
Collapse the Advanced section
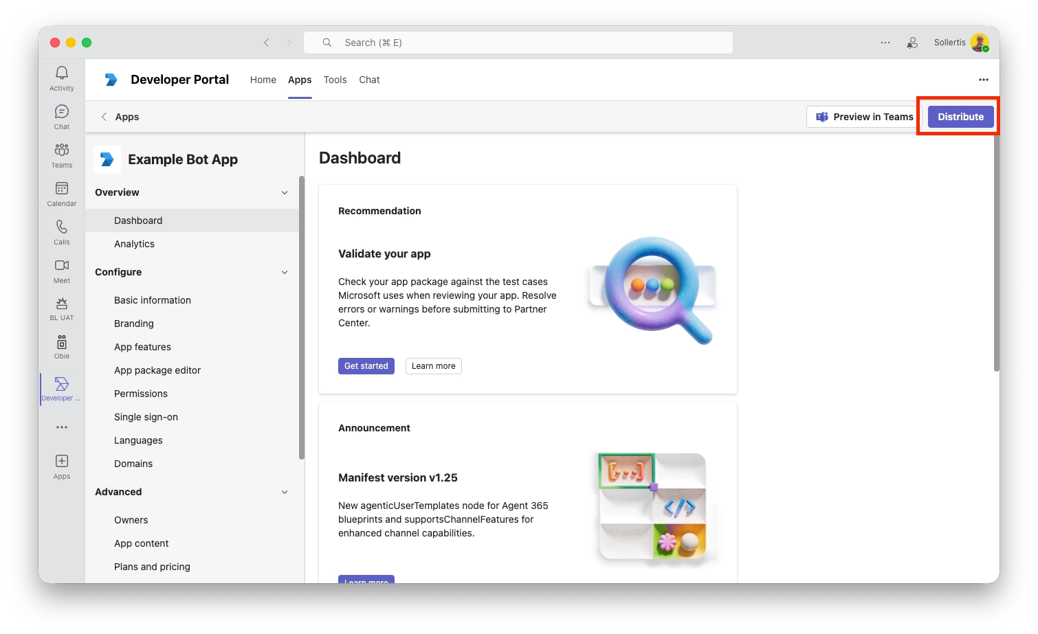(x=285, y=492)
